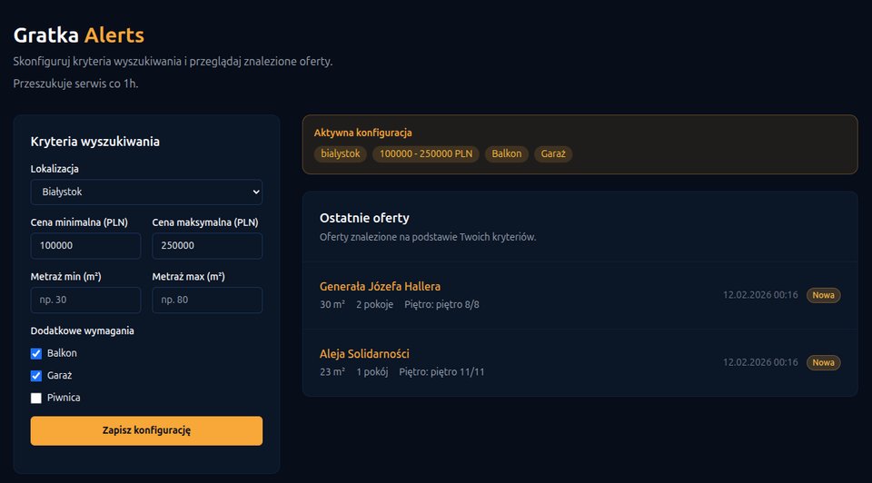
Task: Click the Gratka Alerts page title
Action: point(79,35)
